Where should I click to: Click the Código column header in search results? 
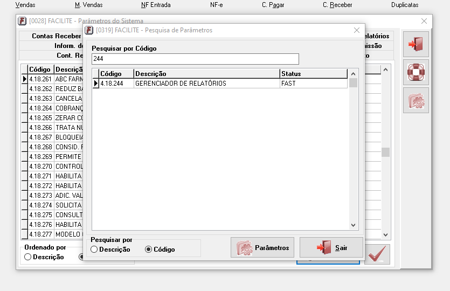(116, 74)
